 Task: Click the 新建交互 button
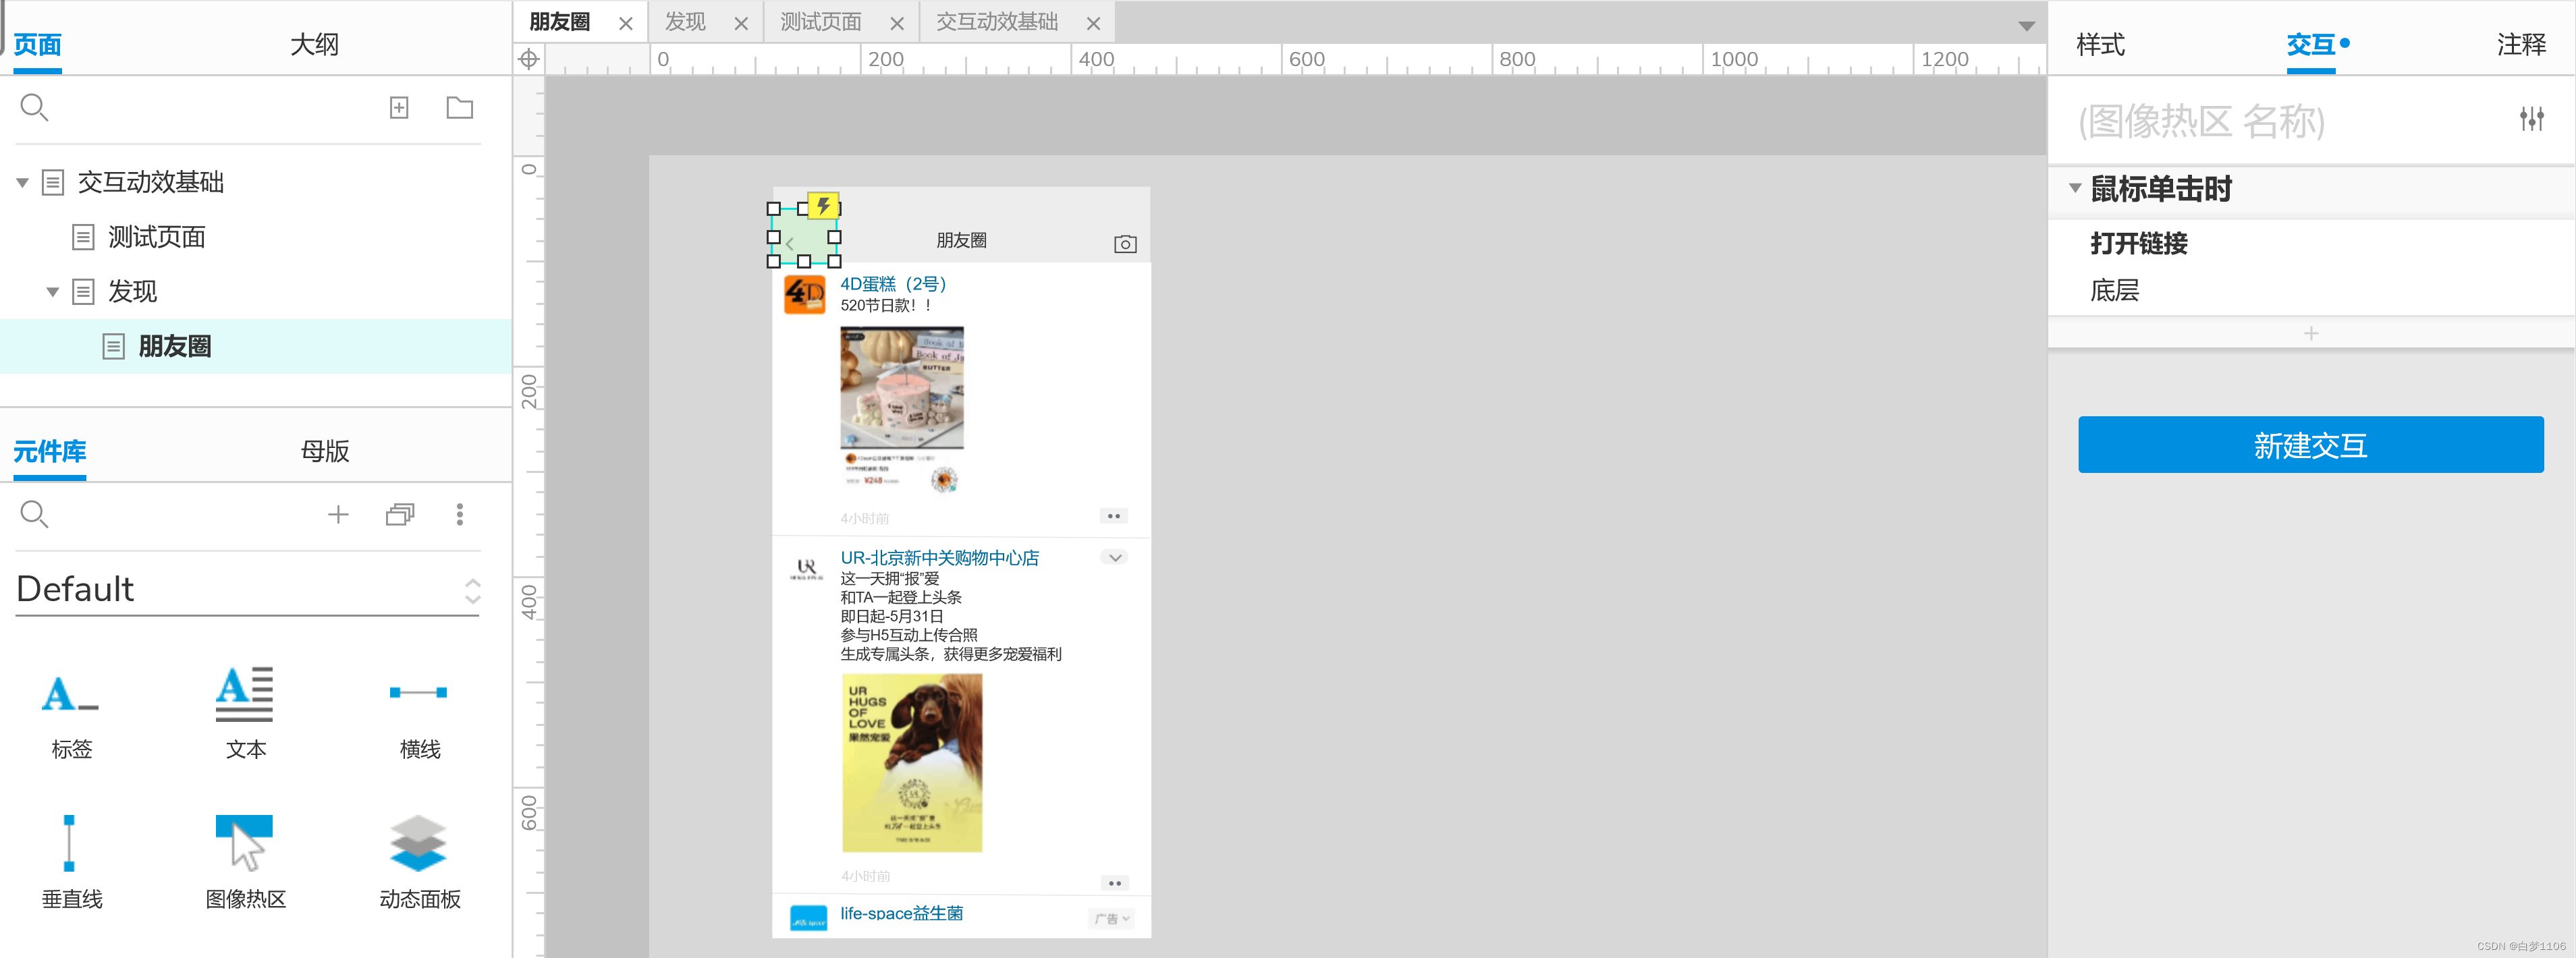pos(2310,445)
